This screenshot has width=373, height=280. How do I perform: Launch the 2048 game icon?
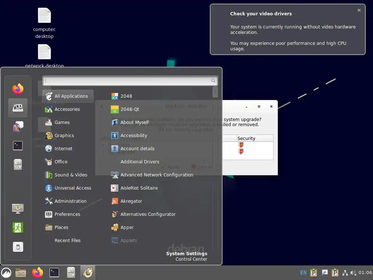tap(114, 96)
